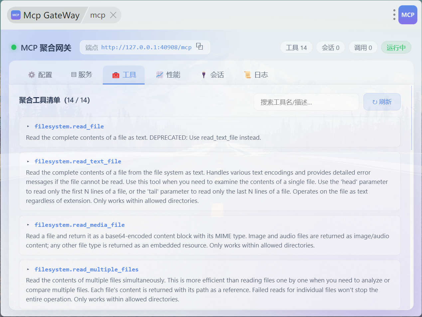
Task: Switch to the 会话 tab
Action: pos(212,75)
